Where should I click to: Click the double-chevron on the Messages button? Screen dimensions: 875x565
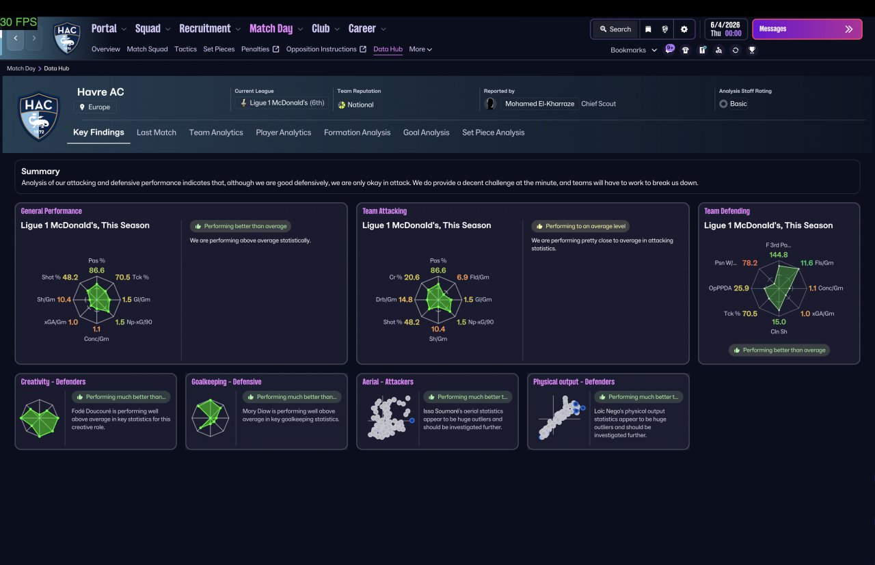coord(849,29)
